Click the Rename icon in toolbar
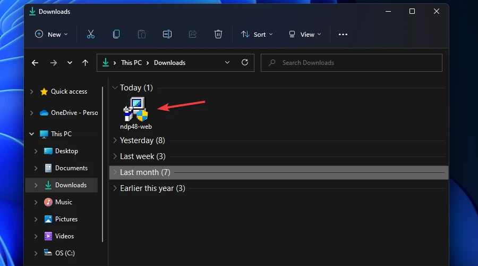This screenshot has height=266, width=478. coord(167,34)
